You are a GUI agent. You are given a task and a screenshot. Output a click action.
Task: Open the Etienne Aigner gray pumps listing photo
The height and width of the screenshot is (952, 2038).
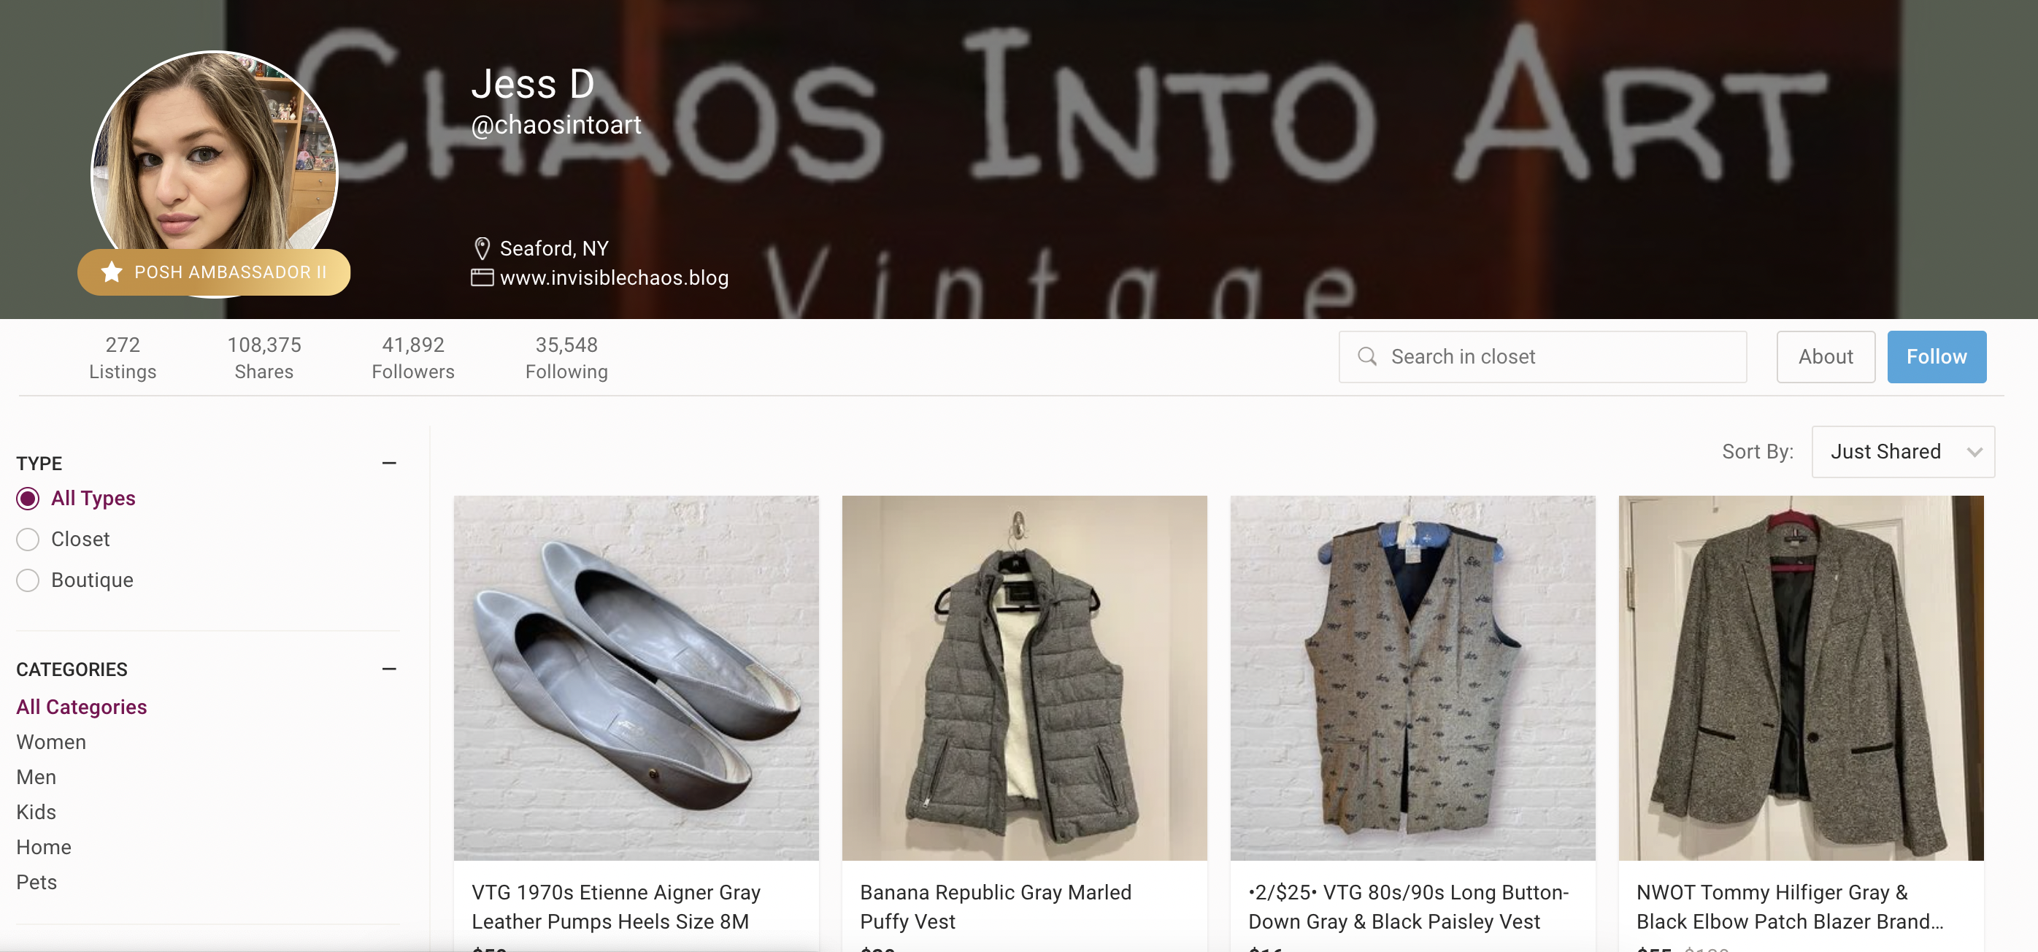636,678
